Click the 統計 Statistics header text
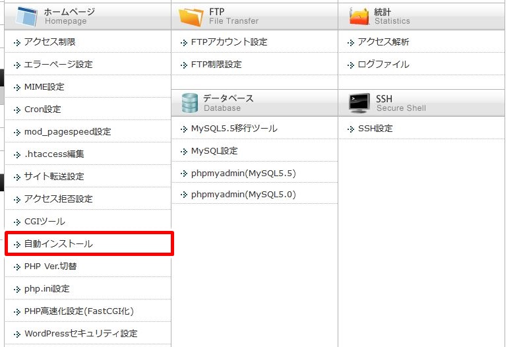 point(392,16)
